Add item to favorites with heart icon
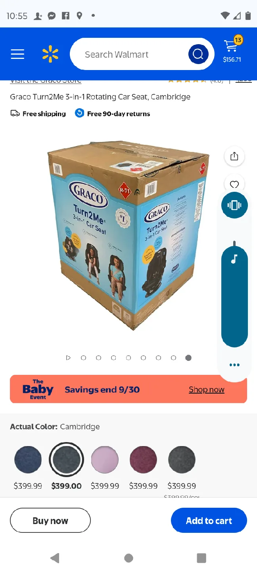Viewport: 257px width, 573px height. (234, 184)
